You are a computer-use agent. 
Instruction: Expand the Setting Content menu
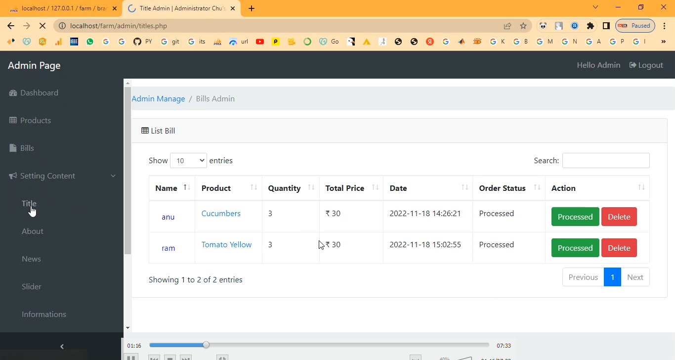point(62,176)
